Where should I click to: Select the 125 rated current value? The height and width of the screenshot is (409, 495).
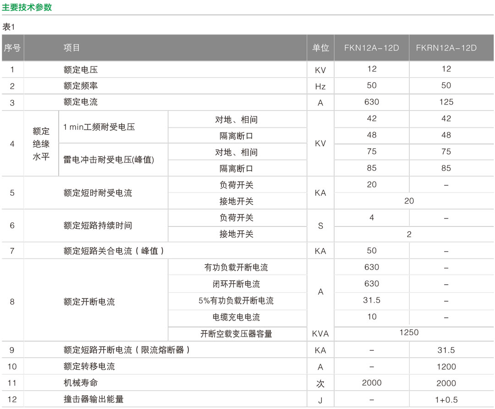446,102
